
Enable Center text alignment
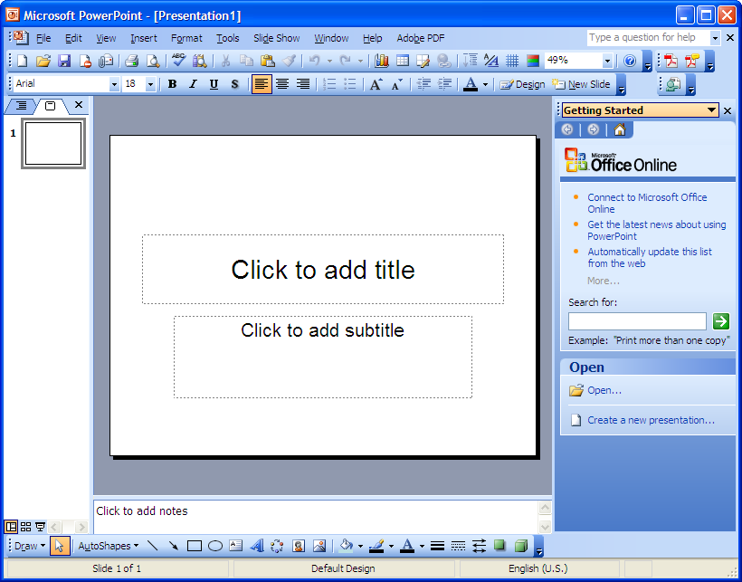pyautogui.click(x=282, y=84)
